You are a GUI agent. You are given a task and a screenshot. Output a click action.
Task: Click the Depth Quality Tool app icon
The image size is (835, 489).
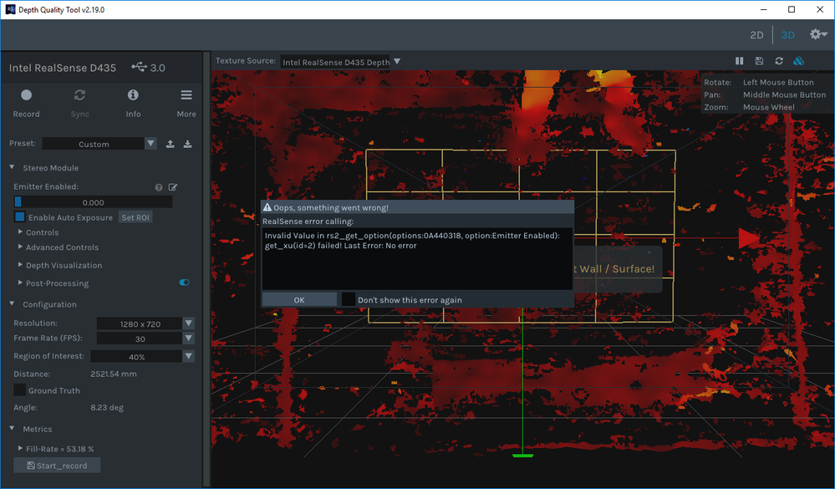pos(10,9)
